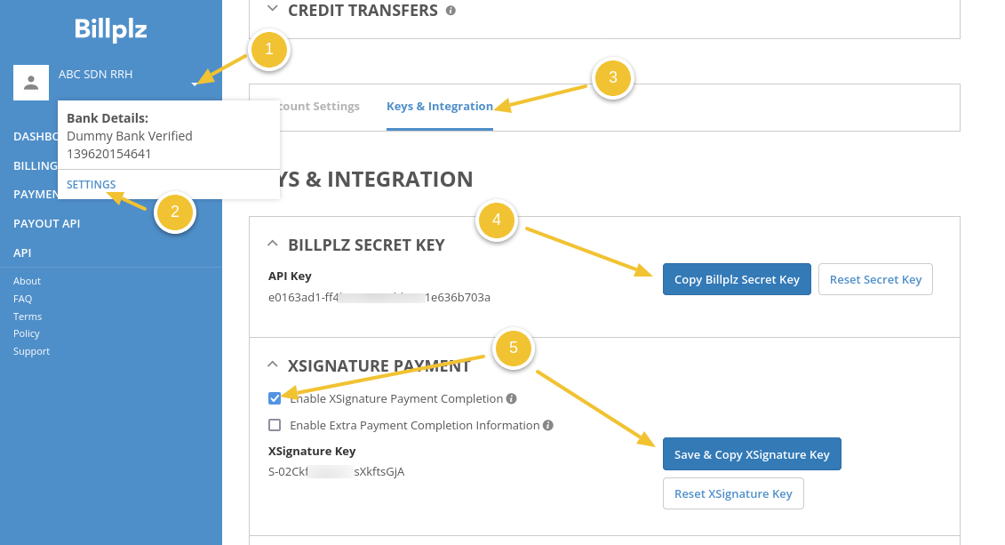1005x545 pixels.
Task: Click the Credit Transfers info icon
Action: [451, 11]
